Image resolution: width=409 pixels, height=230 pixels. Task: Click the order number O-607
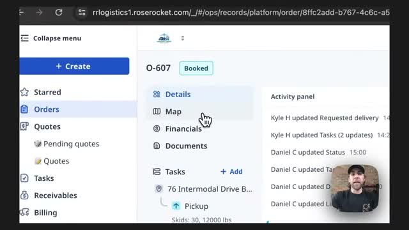pos(158,68)
